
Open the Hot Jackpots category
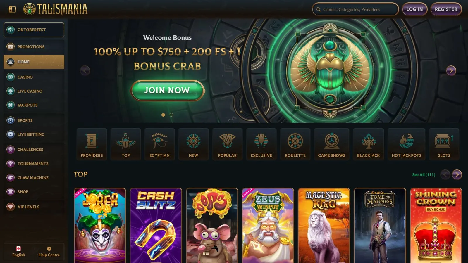click(x=406, y=144)
